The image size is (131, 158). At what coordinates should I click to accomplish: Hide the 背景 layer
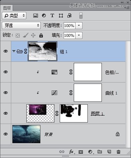[6, 134]
